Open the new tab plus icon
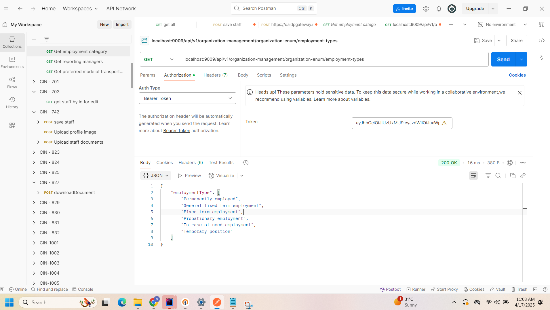Screen dimensions: 550x310 click(x=451, y=24)
